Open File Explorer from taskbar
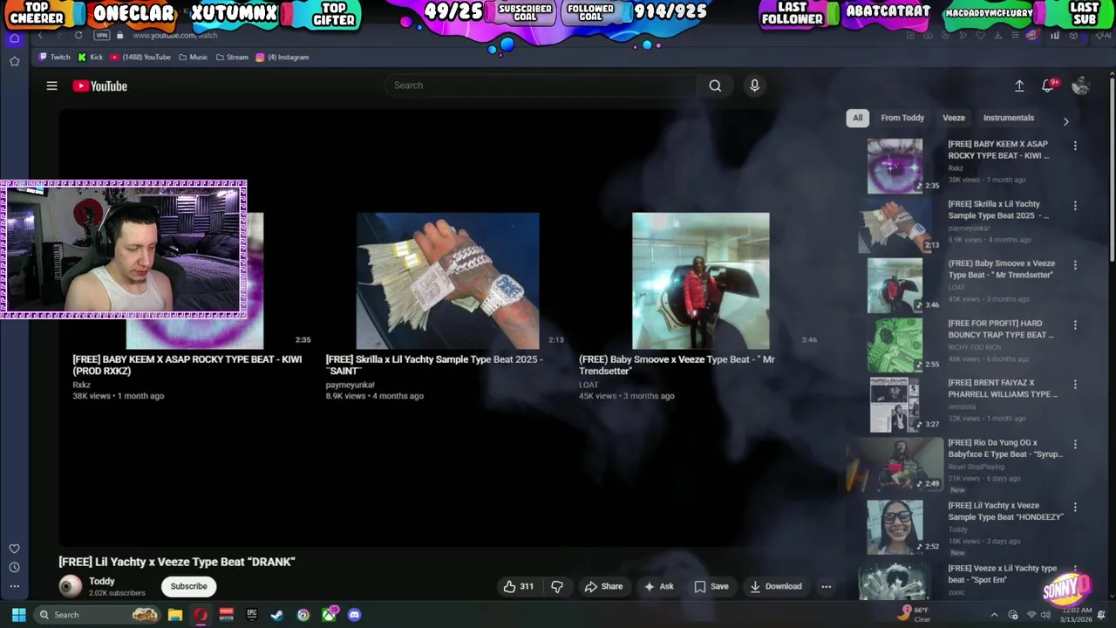The image size is (1116, 628). 175,615
